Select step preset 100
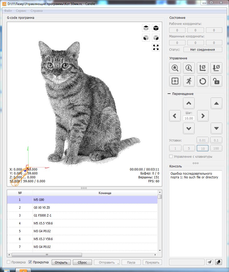This screenshot has height=272, width=229. coord(216,148)
